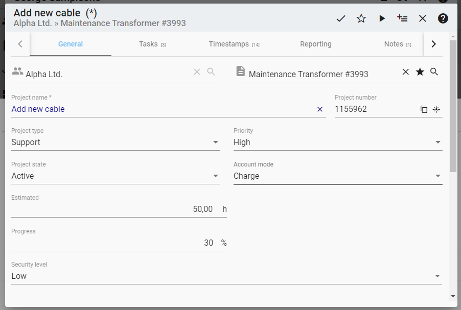Image resolution: width=461 pixels, height=310 pixels.
Task: Click the Progress percentage field
Action: (112, 243)
